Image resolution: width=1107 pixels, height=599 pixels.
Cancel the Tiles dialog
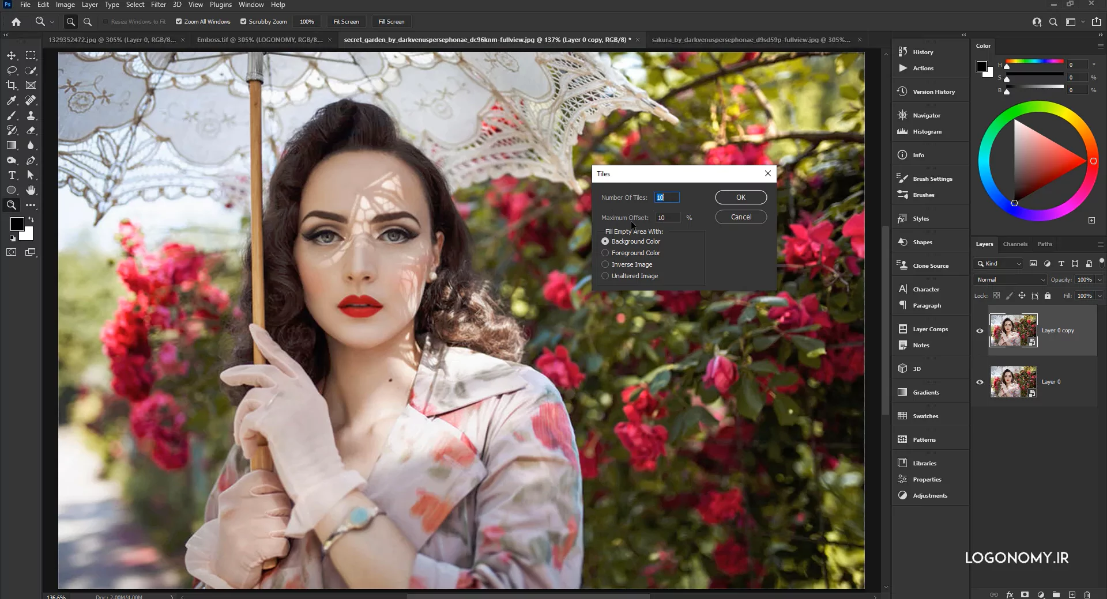pos(741,217)
